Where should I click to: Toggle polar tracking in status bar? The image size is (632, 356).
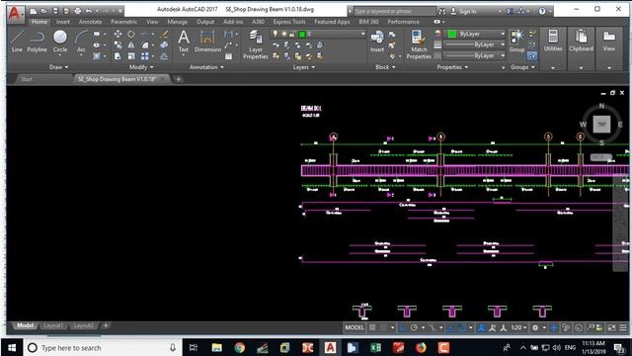414,327
